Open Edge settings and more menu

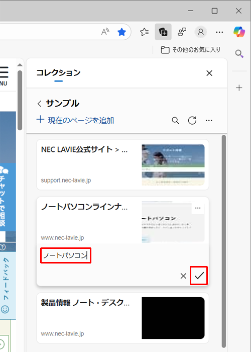pos(219,32)
